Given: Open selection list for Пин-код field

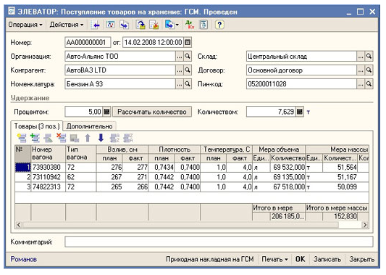Looking at the screenshot, I should [361, 84].
